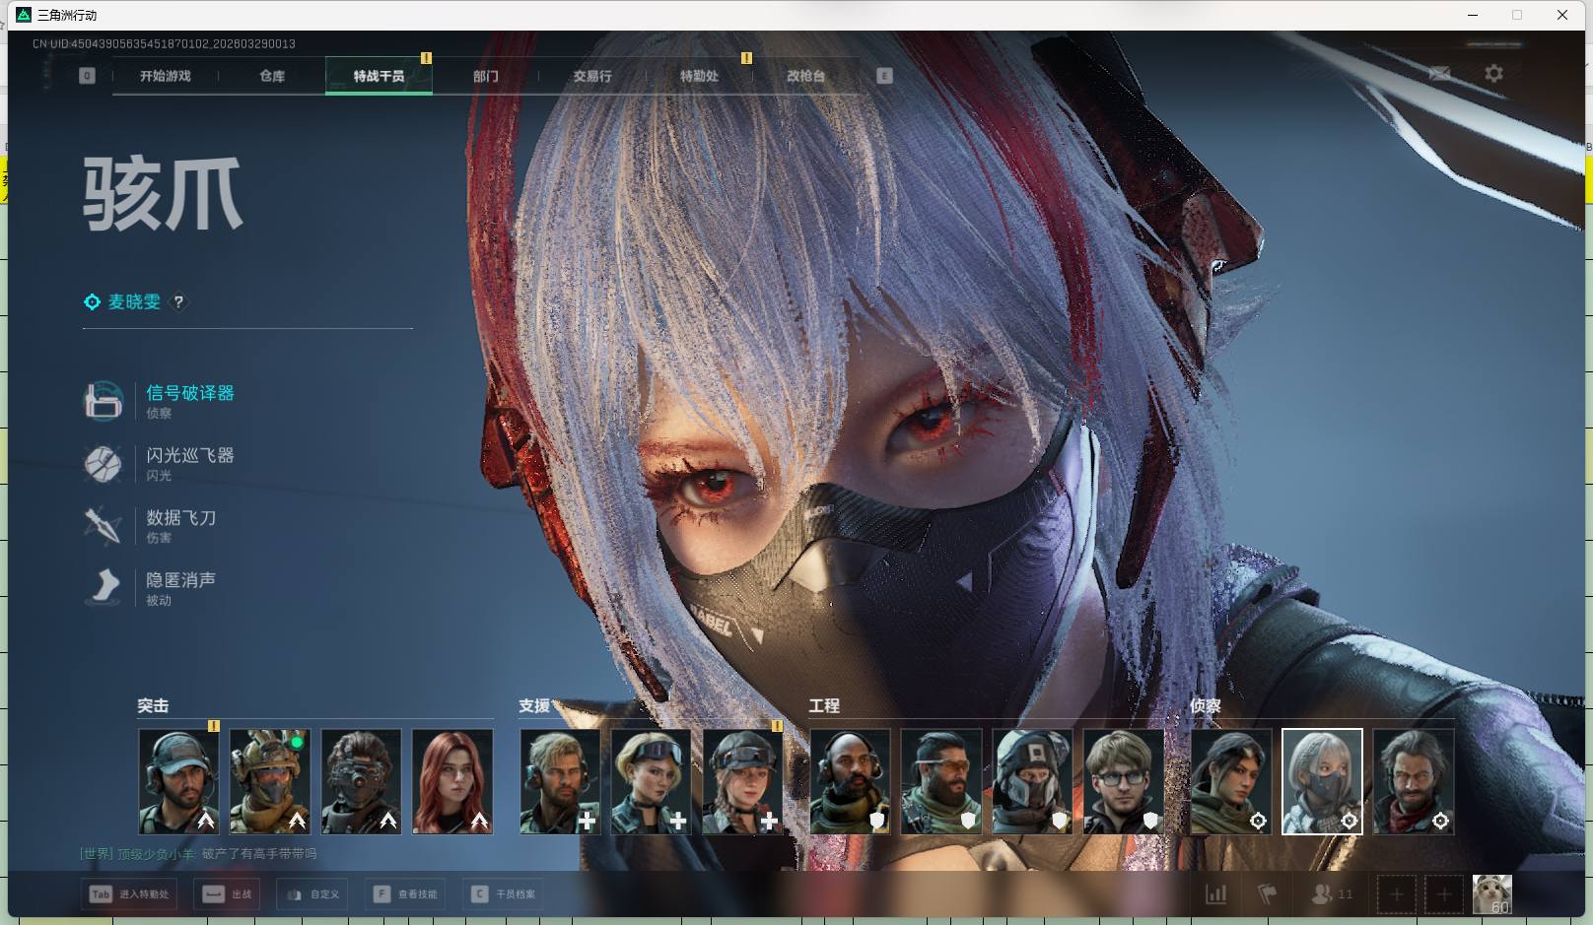Click the 侦察 class heading

tap(1205, 705)
